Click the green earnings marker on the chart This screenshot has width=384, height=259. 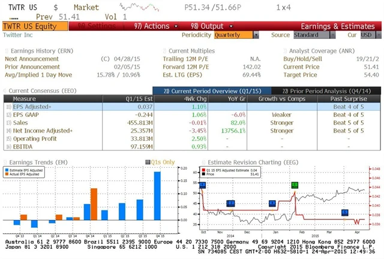pos(294,185)
